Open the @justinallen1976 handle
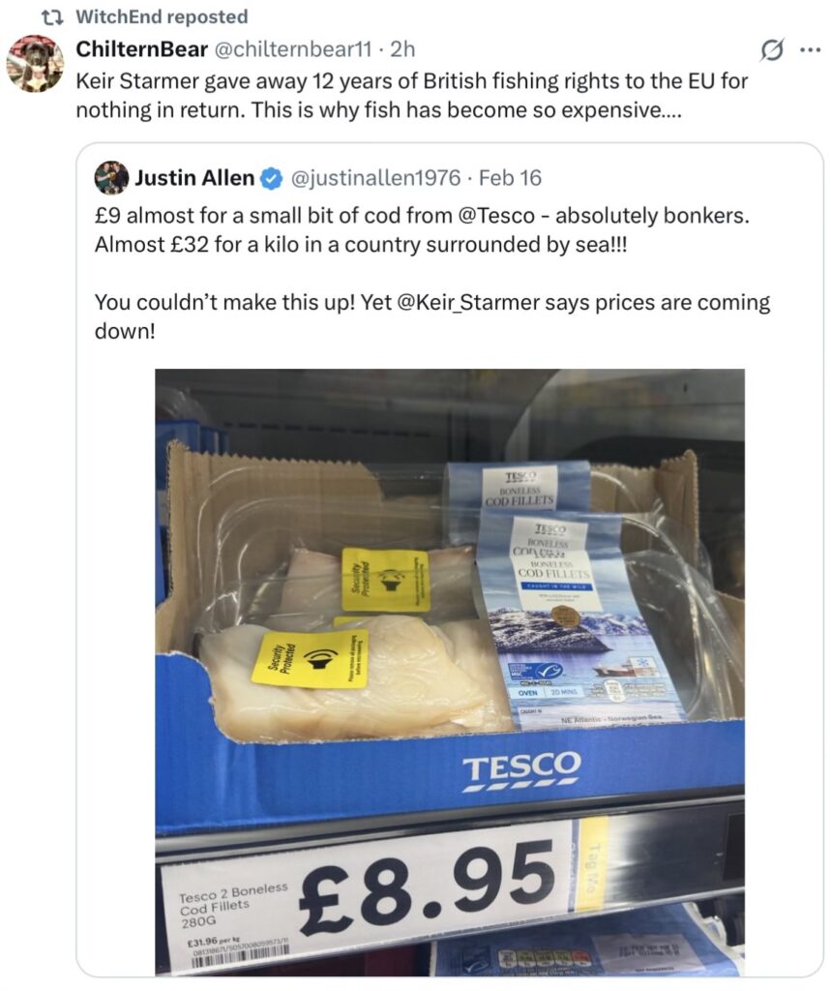831x991 pixels. click(x=375, y=178)
